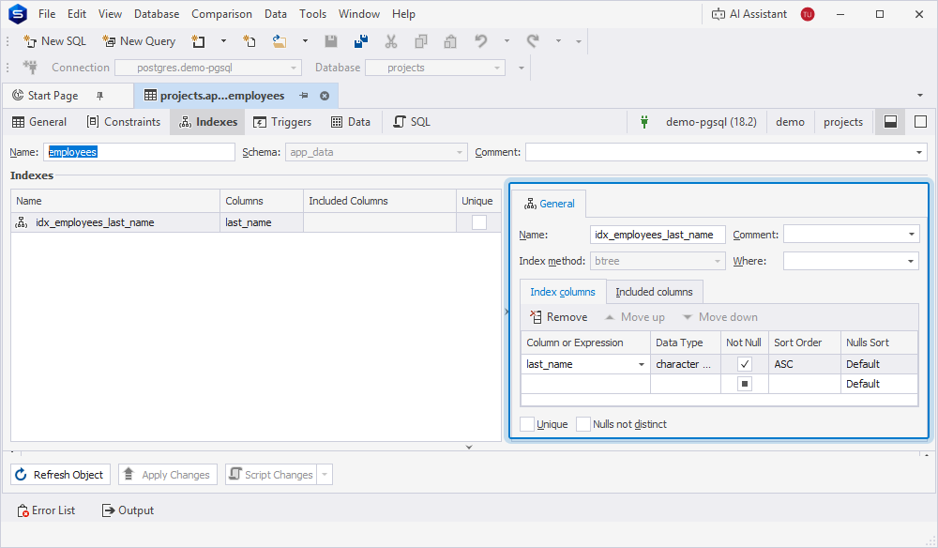Open the Database menu
The height and width of the screenshot is (548, 938).
click(x=157, y=14)
